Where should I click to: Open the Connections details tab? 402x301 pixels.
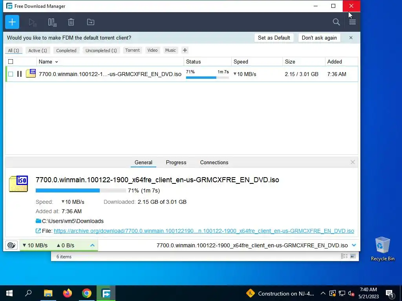tap(214, 162)
